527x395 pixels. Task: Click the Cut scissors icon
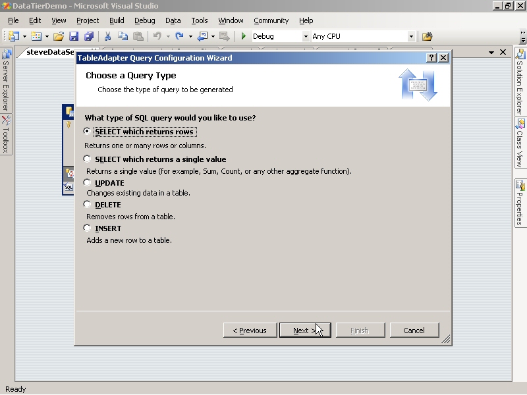tap(107, 36)
